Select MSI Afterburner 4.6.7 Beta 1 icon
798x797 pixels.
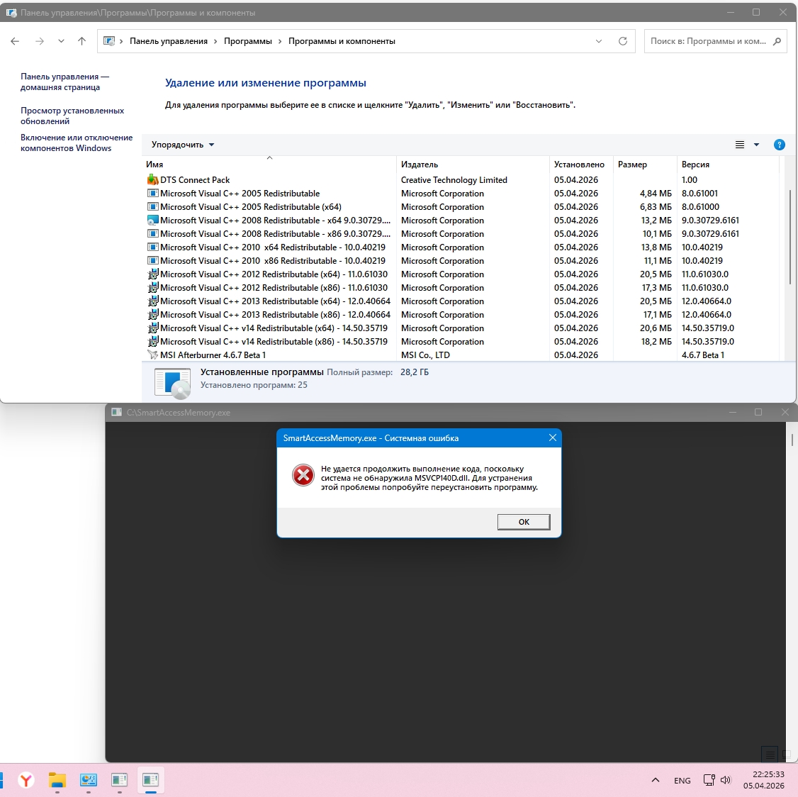click(152, 355)
